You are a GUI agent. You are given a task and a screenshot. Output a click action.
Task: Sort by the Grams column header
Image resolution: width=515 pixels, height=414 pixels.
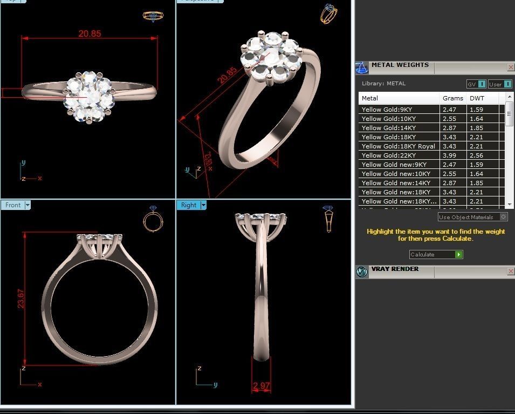coord(453,98)
